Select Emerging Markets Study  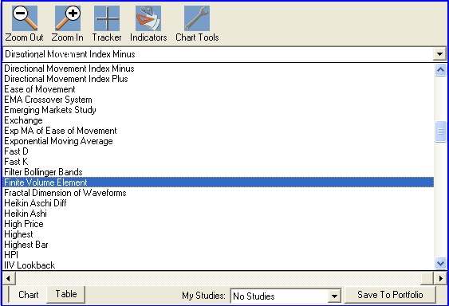tap(219, 110)
